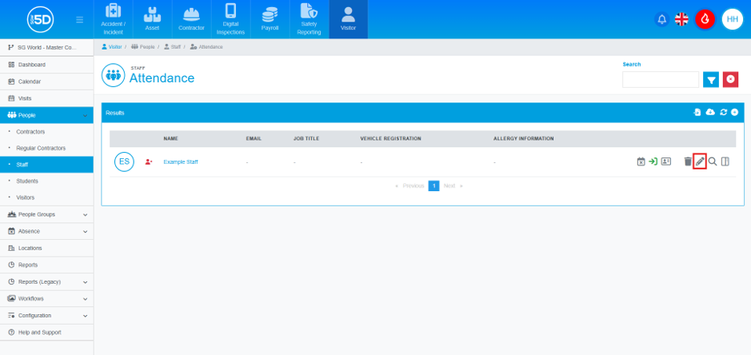Refresh the Results list
Viewport: 751px width, 355px height.
[723, 112]
